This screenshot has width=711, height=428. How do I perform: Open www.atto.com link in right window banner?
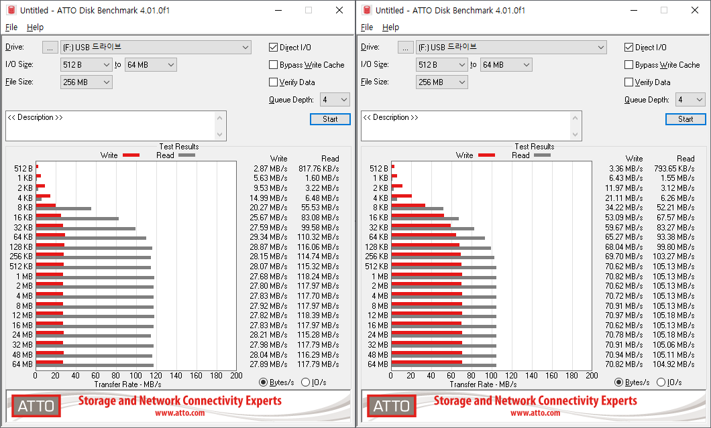coord(535,413)
